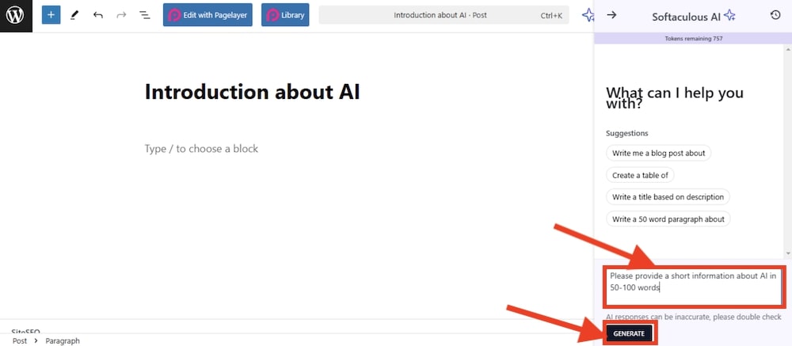Click the Redo arrow icon
Screen dimensions: 792x346
[x=121, y=15]
